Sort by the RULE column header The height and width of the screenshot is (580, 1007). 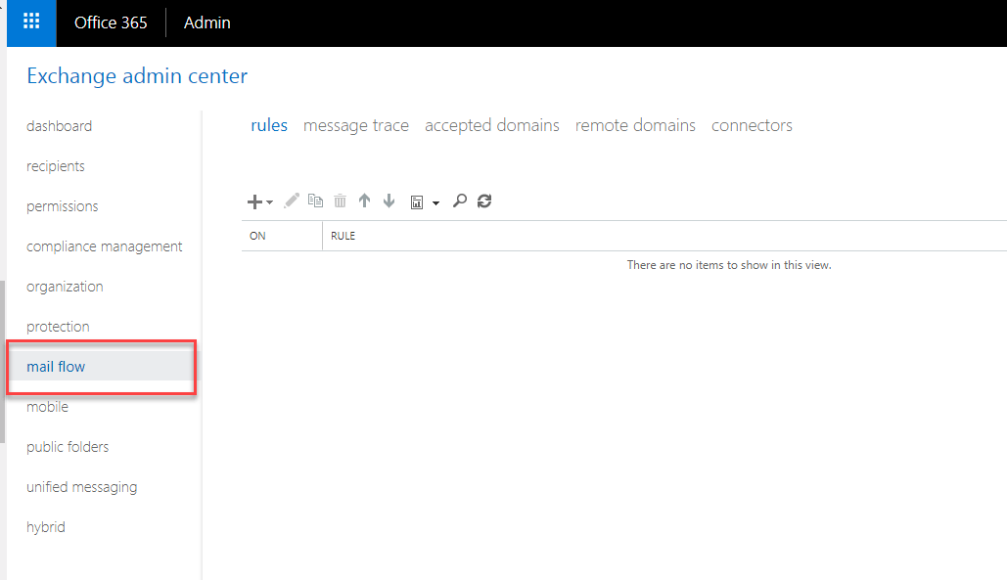coord(343,236)
